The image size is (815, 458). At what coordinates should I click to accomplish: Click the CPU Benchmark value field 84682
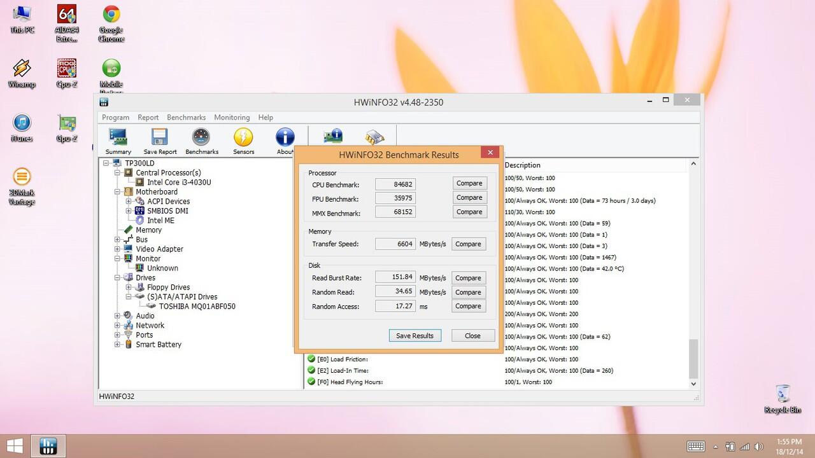tap(395, 184)
